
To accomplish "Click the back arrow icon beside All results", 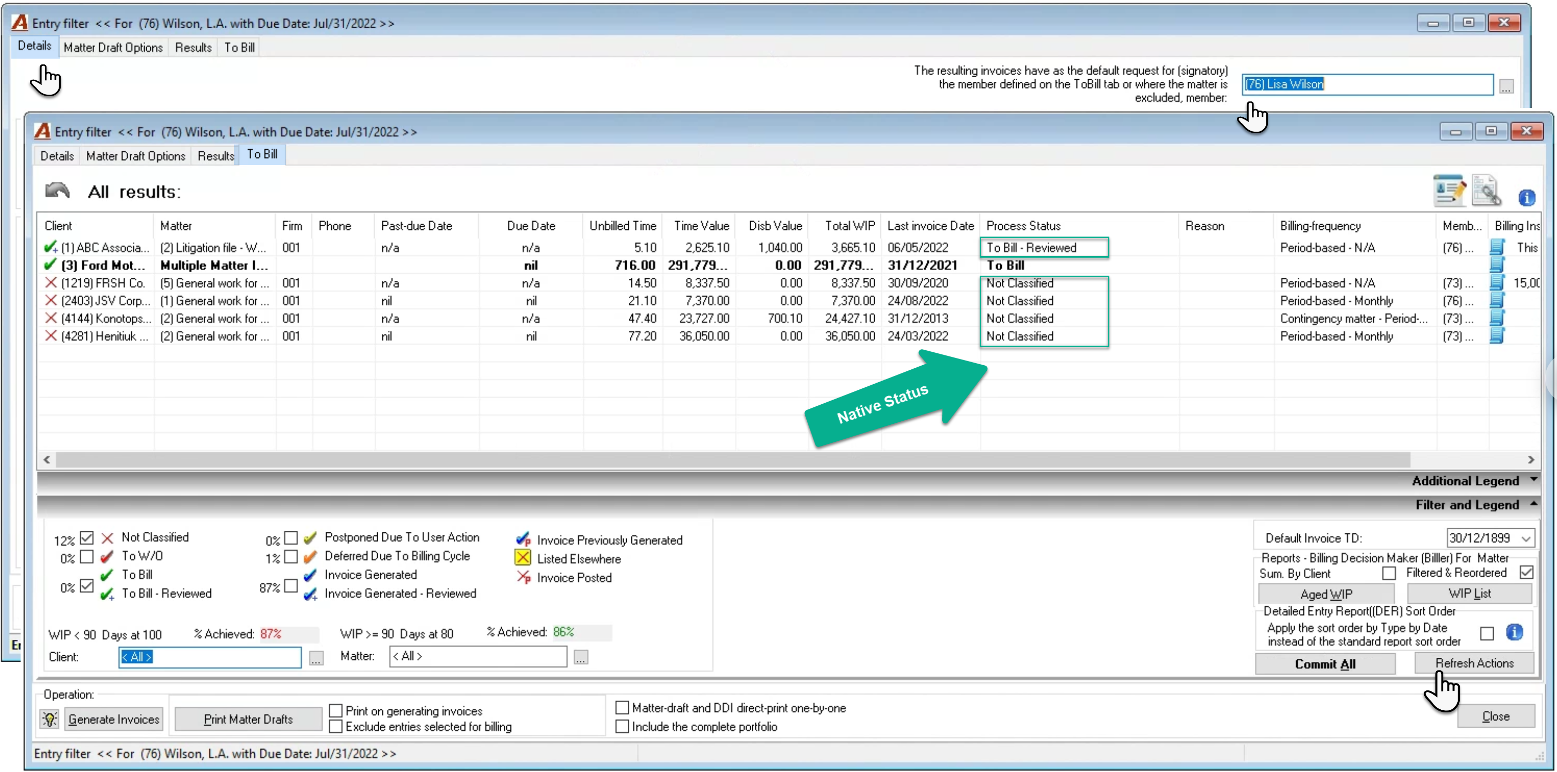I will point(58,191).
